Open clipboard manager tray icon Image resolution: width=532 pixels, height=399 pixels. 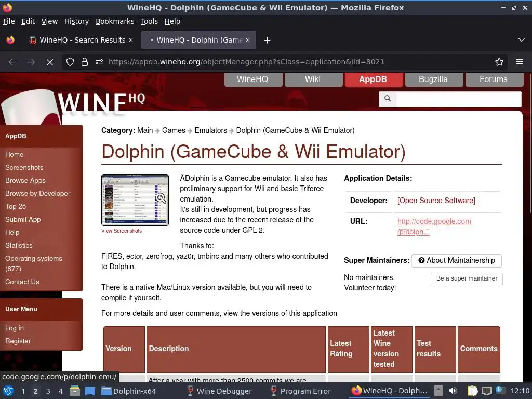pyautogui.click(x=472, y=391)
